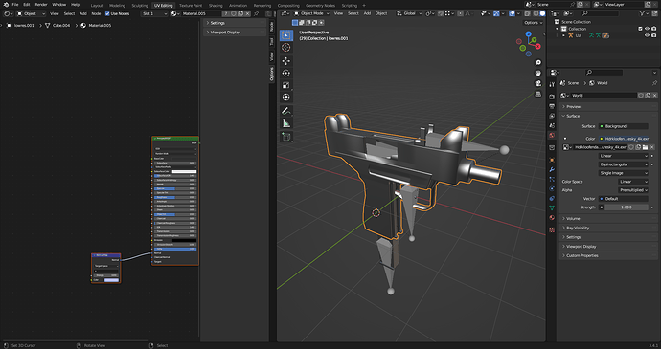Open the Slot 1 dropdown
Viewport: 661px width, 349px height.
point(154,13)
